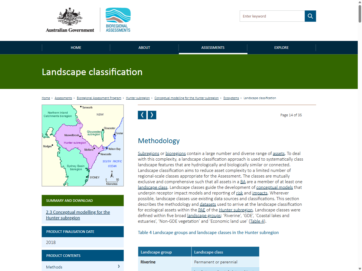Click the Ecosystems breadcrumb link
Screen dimensions: 362x271
click(x=231, y=98)
